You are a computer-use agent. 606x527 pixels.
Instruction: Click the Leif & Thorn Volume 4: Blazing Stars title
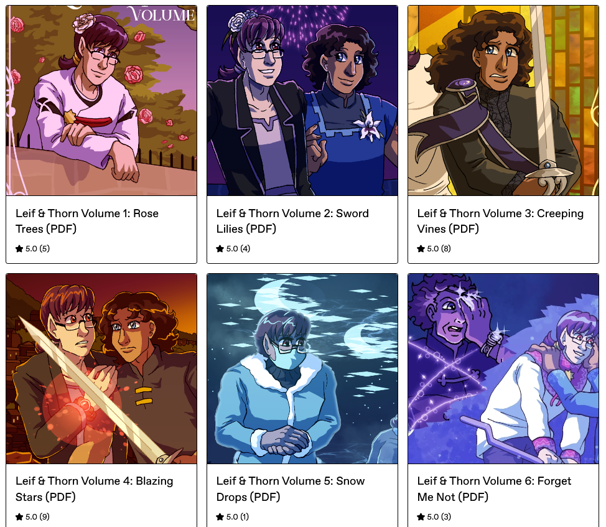[x=95, y=489]
